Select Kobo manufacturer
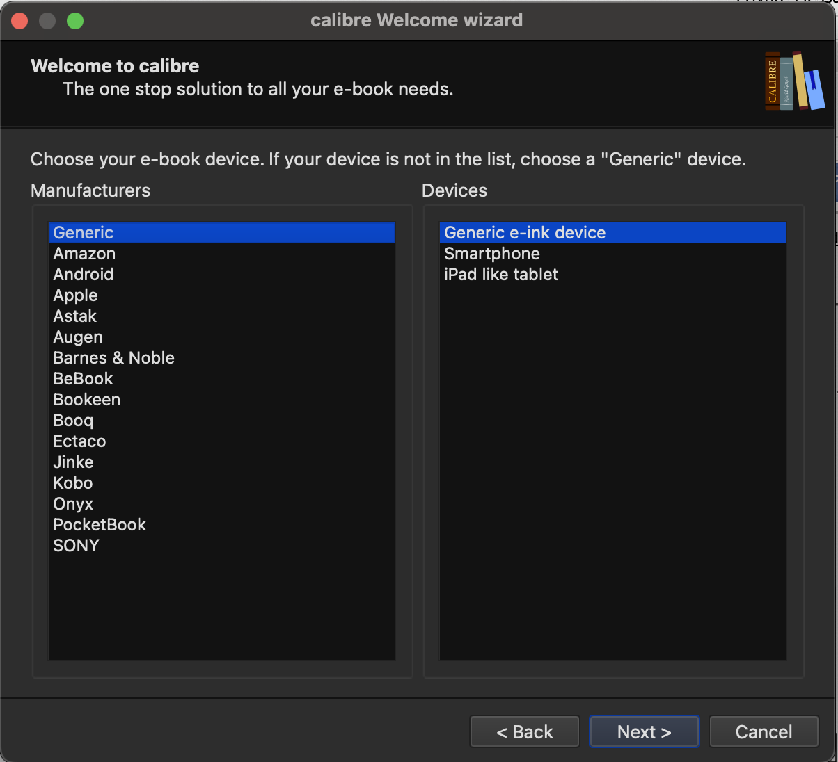838x762 pixels. (222, 483)
